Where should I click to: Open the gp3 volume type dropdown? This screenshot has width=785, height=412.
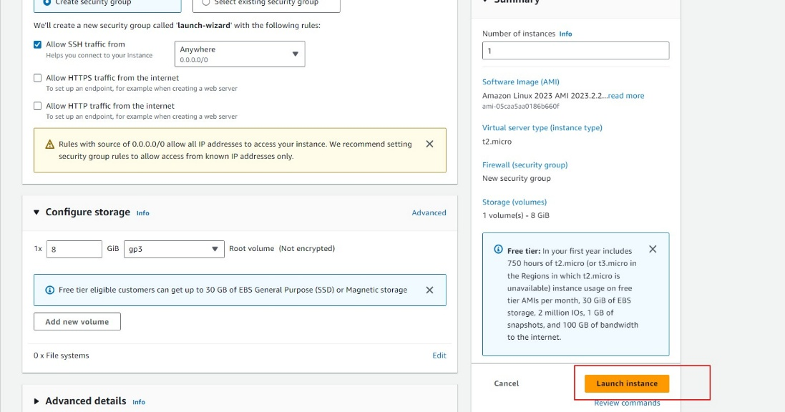click(x=174, y=249)
